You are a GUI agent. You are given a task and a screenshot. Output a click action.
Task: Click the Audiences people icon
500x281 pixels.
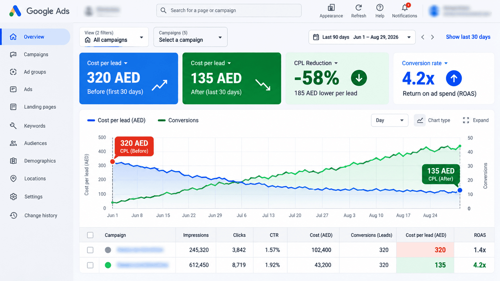pyautogui.click(x=13, y=143)
